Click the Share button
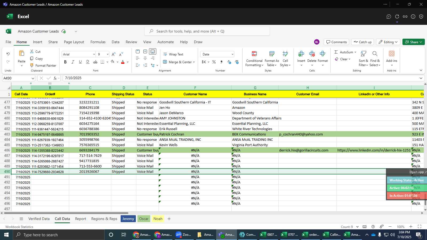 coord(413,42)
